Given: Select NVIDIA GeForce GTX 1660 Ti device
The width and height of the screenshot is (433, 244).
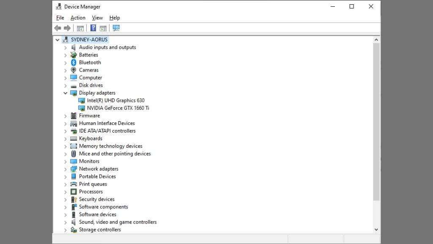Looking at the screenshot, I should coord(118,108).
